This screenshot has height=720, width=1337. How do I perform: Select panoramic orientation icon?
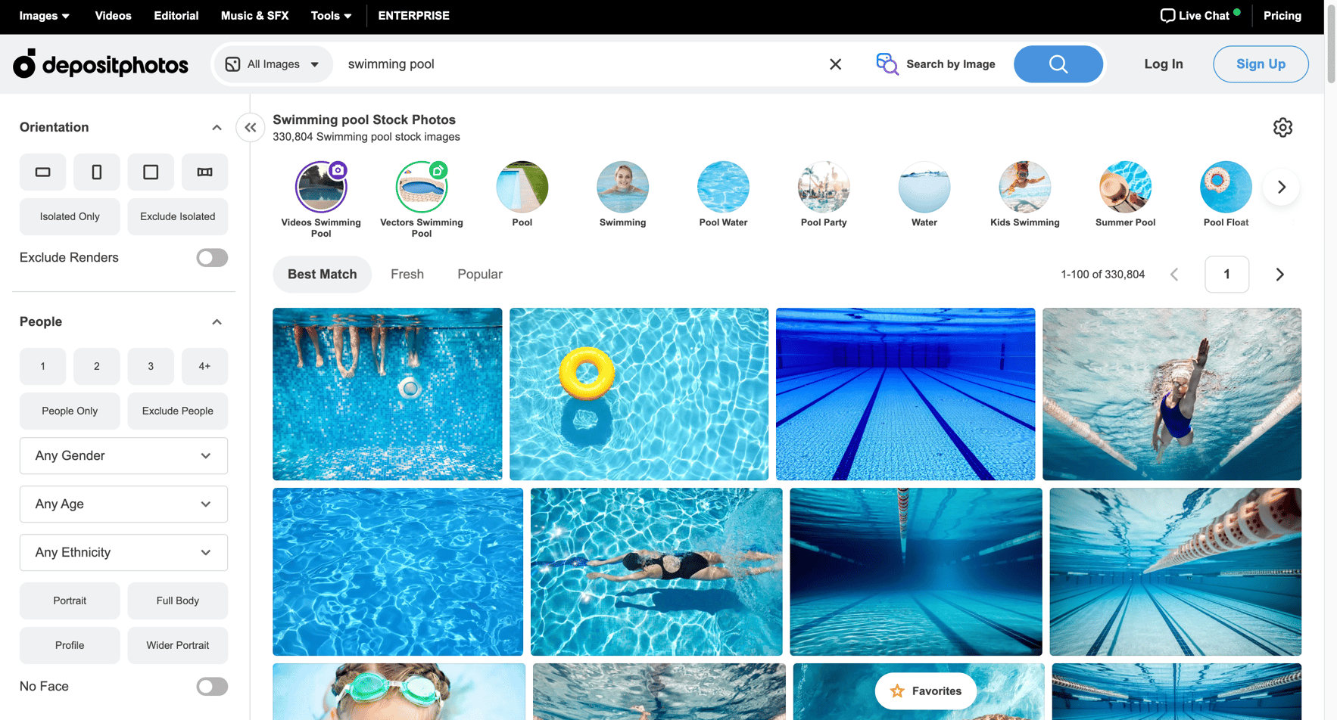pyautogui.click(x=204, y=172)
